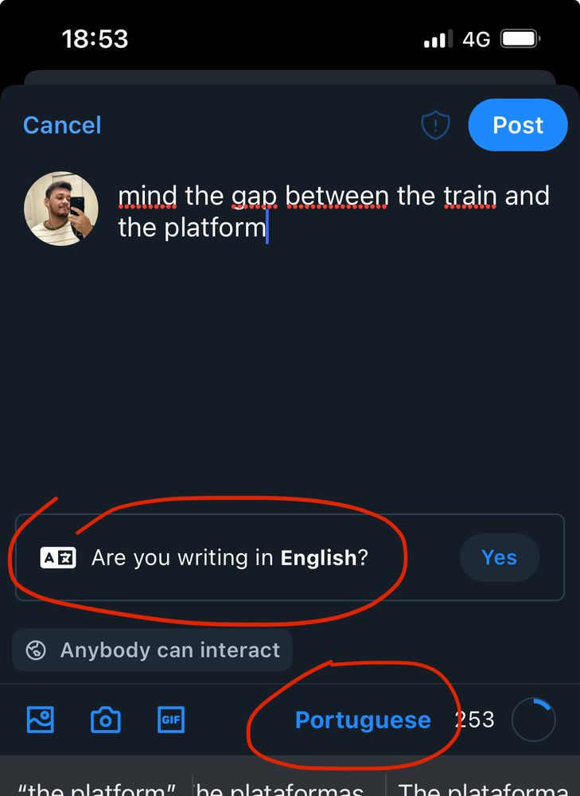Tap the 253 remaining characters counter
The width and height of the screenshot is (580, 796).
click(x=474, y=720)
